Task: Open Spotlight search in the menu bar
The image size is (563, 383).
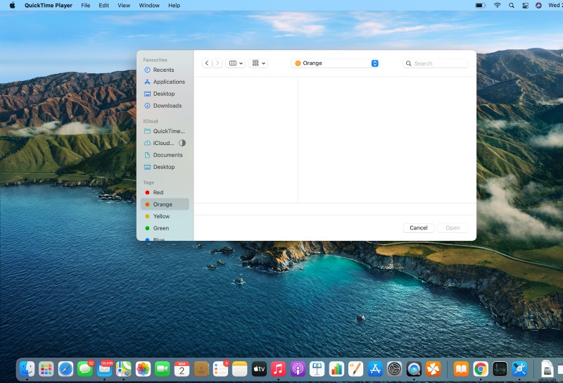Action: (x=512, y=6)
